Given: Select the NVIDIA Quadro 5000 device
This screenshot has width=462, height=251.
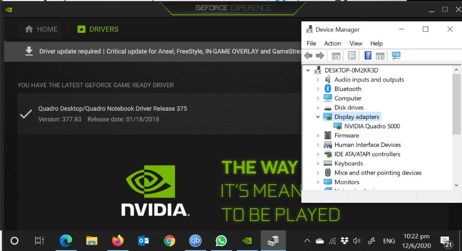Looking at the screenshot, I should click(372, 126).
